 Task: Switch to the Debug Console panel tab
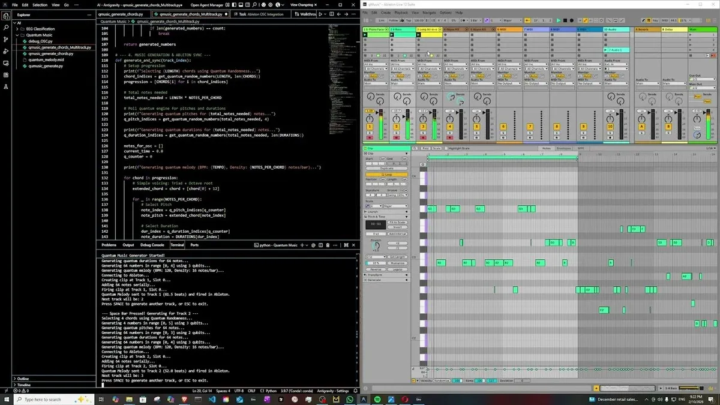pos(152,245)
